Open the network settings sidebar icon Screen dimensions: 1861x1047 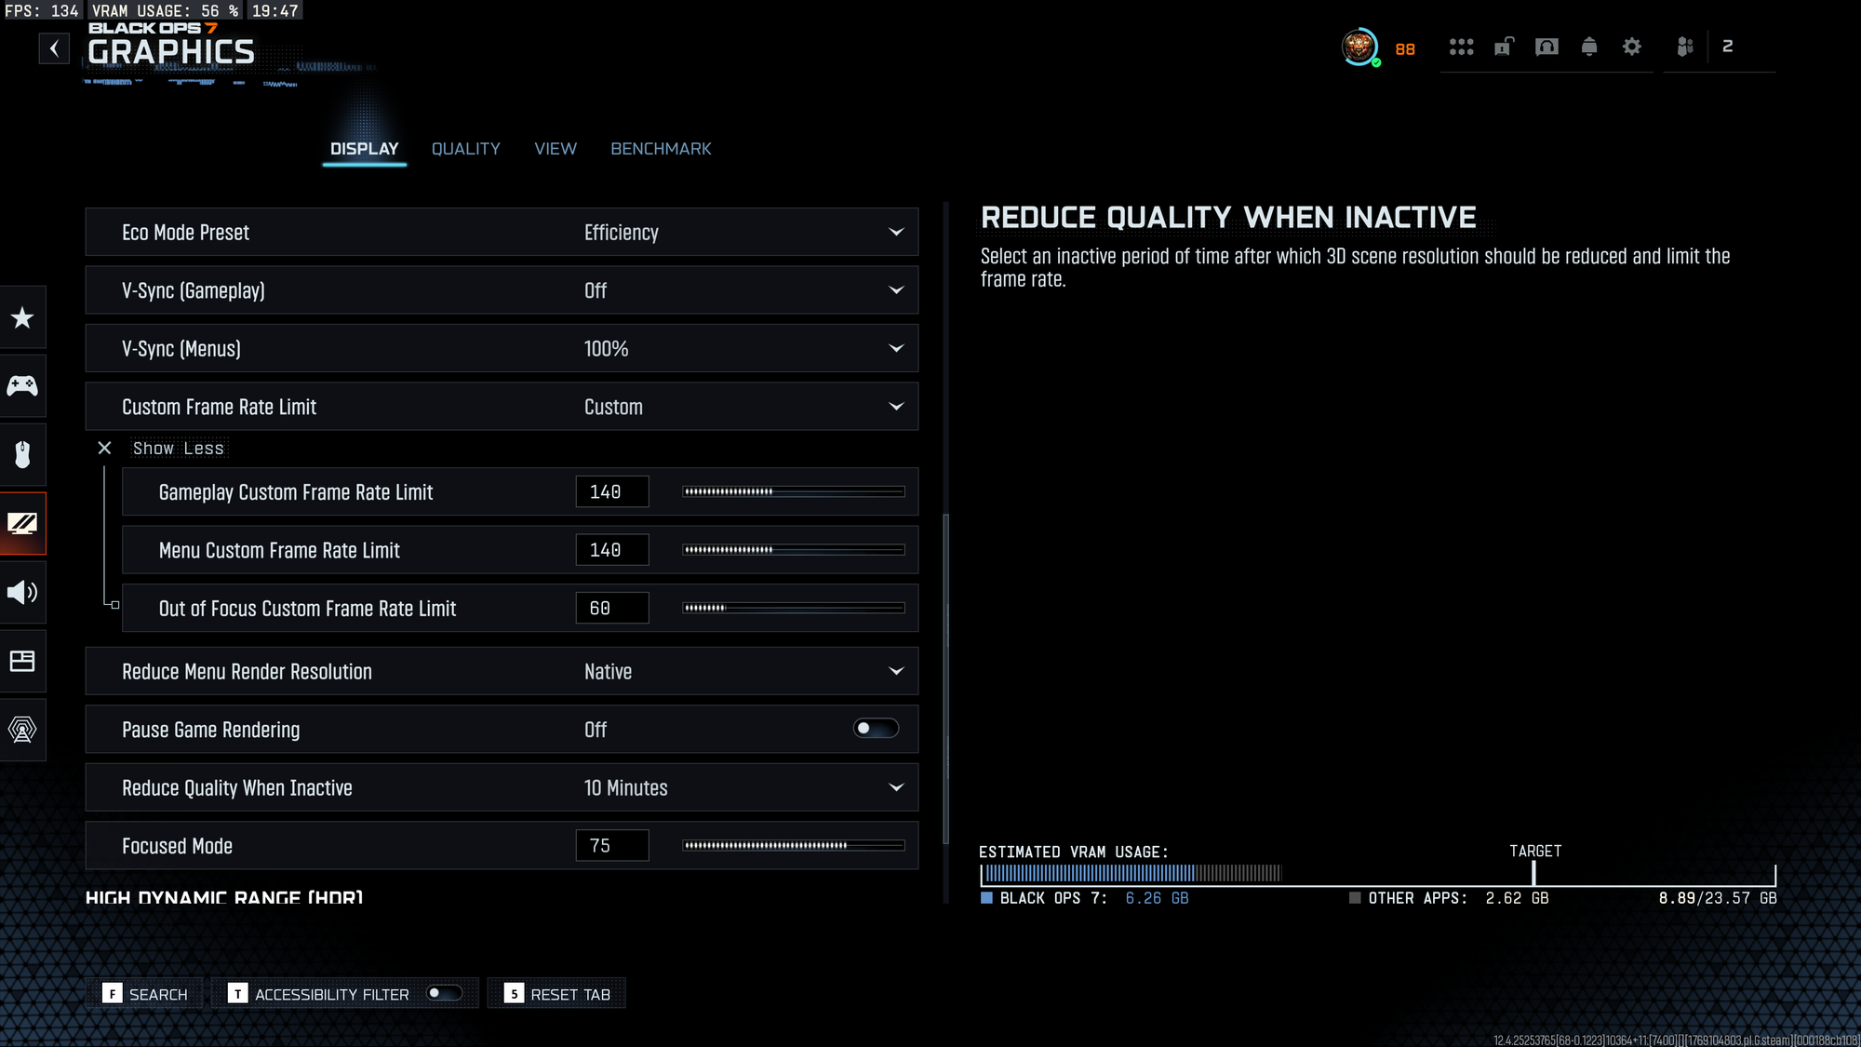pyautogui.click(x=22, y=730)
